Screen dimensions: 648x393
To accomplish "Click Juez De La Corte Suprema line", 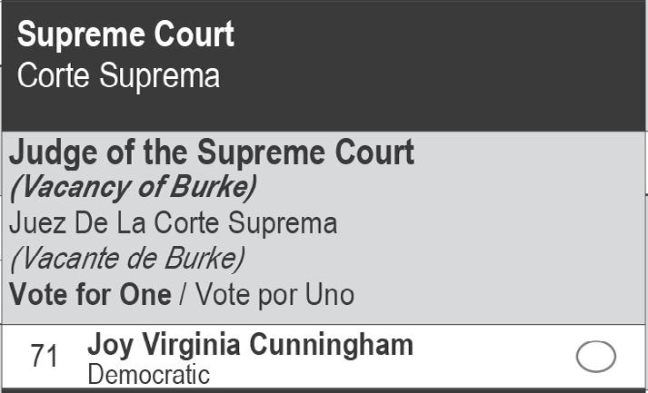I will [x=173, y=223].
